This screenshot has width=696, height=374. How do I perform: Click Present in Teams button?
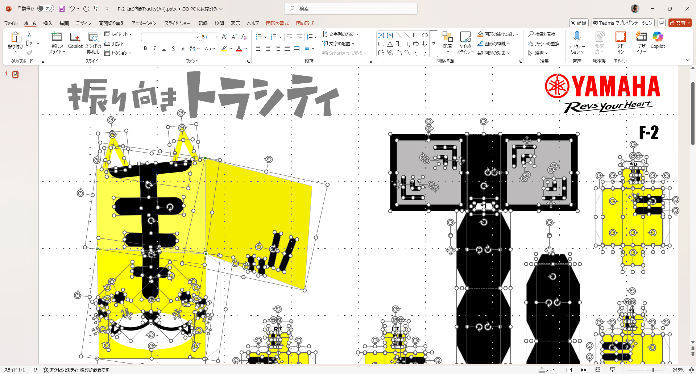(623, 23)
